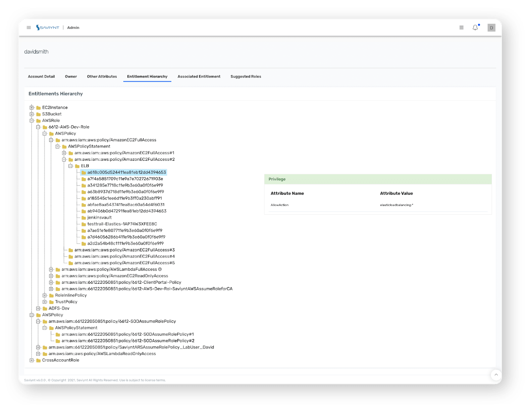Image resolution: width=530 pixels, height=412 pixels.
Task: Click the folder icon next to jenkinsvault
Action: click(83, 217)
